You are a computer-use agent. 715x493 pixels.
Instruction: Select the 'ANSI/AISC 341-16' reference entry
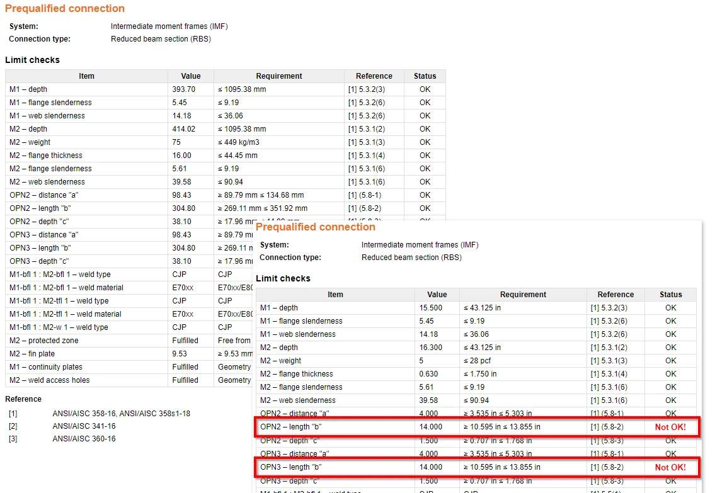point(84,426)
